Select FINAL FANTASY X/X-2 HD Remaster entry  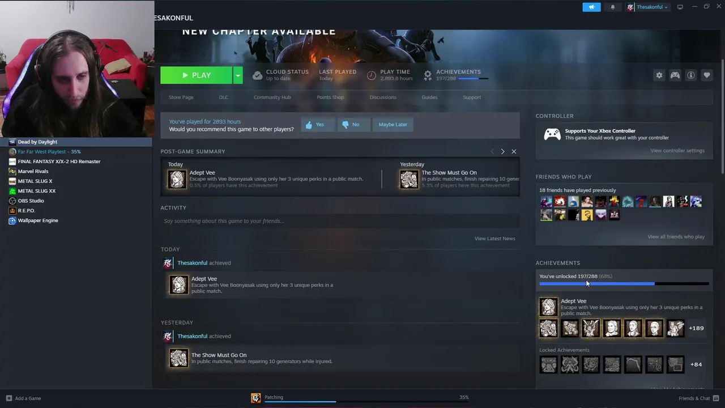pos(59,161)
